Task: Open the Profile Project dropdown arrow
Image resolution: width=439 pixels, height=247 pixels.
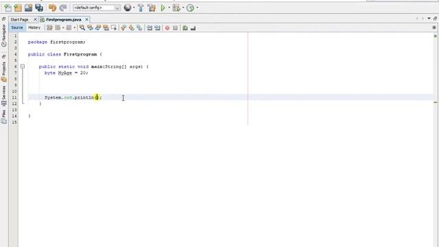Action: [x=197, y=8]
